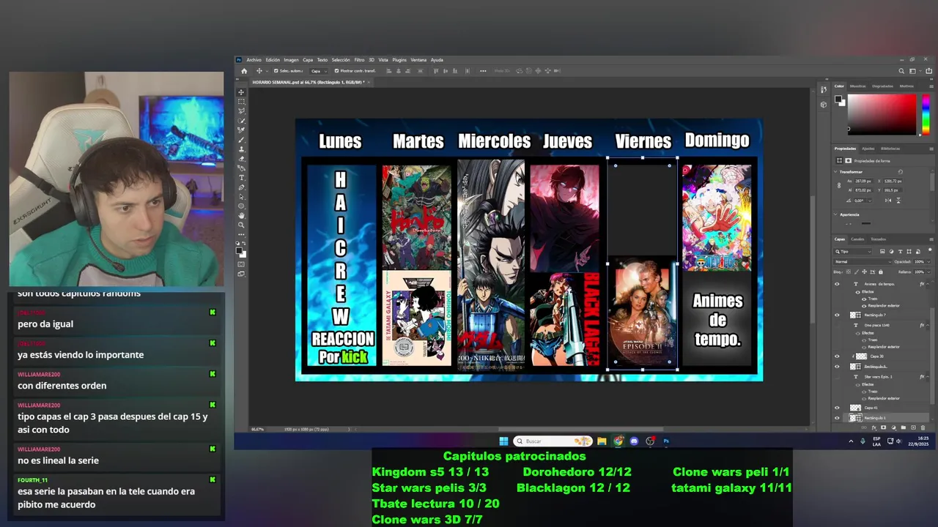Open the Ventana menu

(x=418, y=60)
